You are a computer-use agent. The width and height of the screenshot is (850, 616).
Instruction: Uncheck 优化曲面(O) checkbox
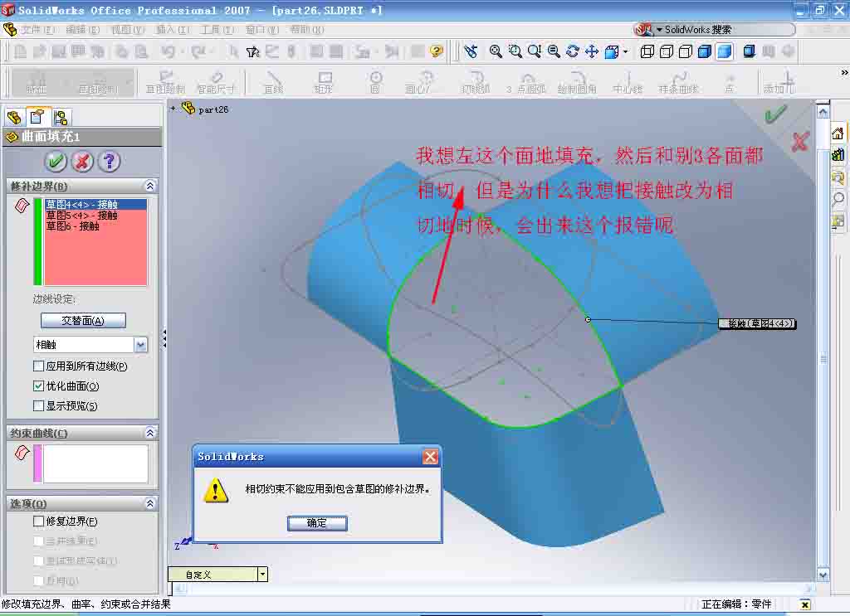click(x=38, y=386)
